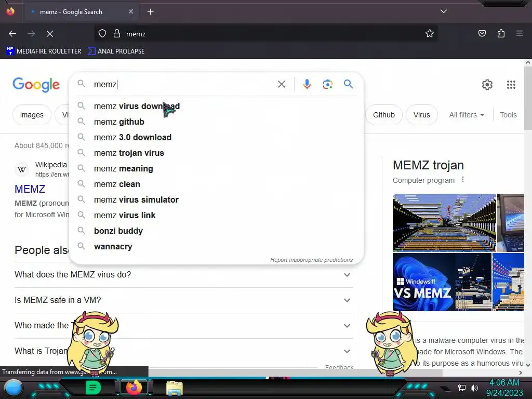Image resolution: width=532 pixels, height=399 pixels.
Task: Open the MEMZ Wikipedia result title
Action: [x=30, y=189]
